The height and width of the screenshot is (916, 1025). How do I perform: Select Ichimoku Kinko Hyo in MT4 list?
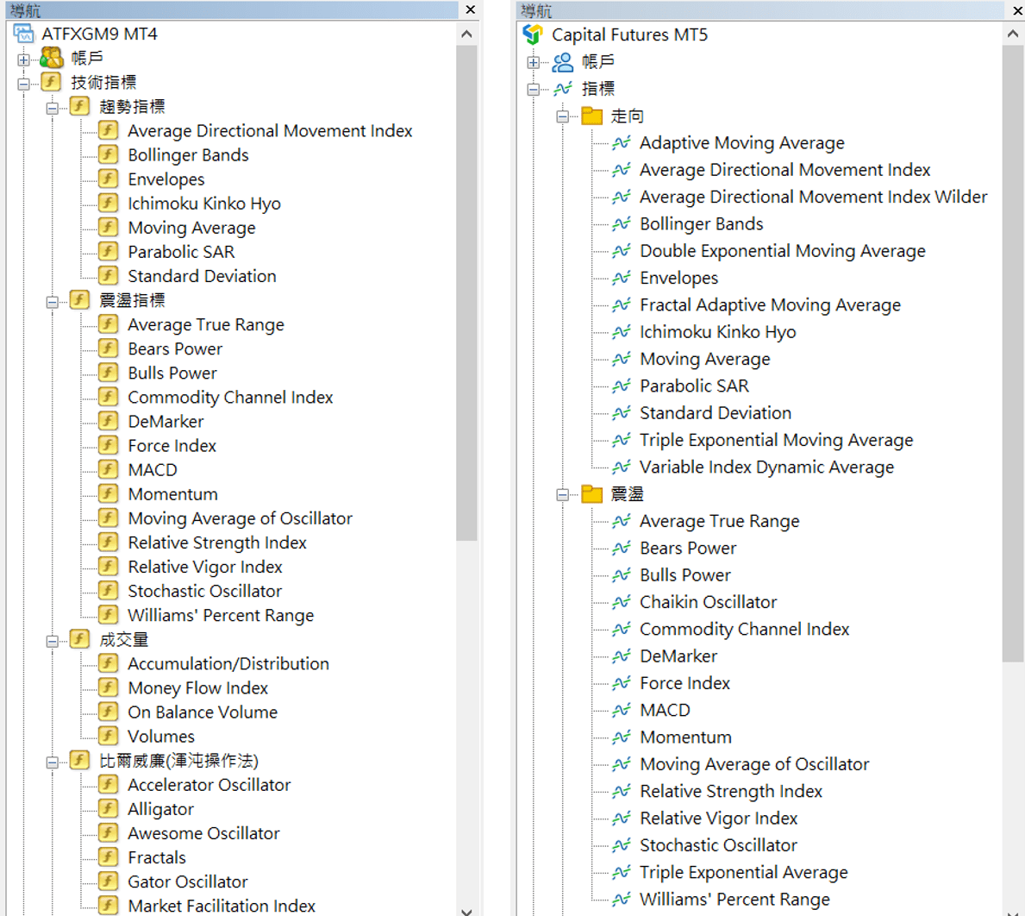click(x=204, y=204)
